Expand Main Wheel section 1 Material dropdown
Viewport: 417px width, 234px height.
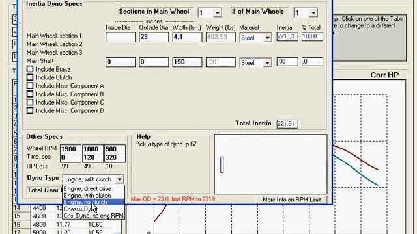pos(268,38)
